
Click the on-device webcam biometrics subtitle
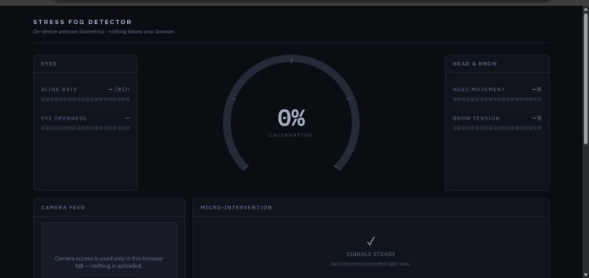104,31
